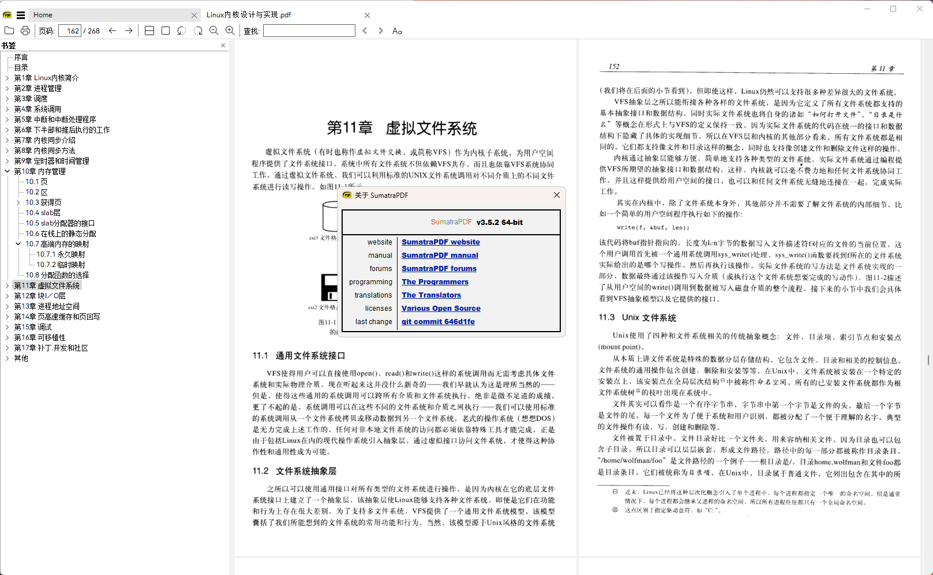Expand the 10.7 高端内存的映射 entry
Image resolution: width=933 pixels, height=575 pixels.
pos(18,243)
